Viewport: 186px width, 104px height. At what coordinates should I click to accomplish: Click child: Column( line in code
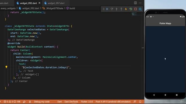click(x=23, y=53)
